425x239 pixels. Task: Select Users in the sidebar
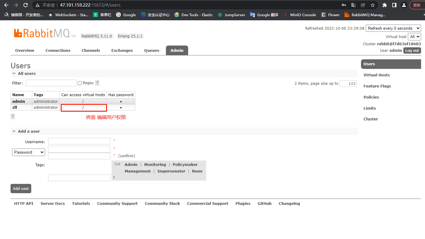tap(391, 64)
